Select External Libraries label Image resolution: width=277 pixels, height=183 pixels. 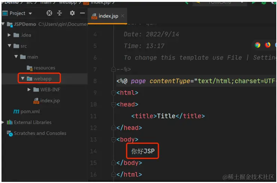[x=33, y=122]
